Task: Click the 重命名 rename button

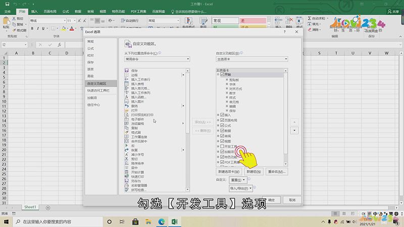Action: pos(276,172)
